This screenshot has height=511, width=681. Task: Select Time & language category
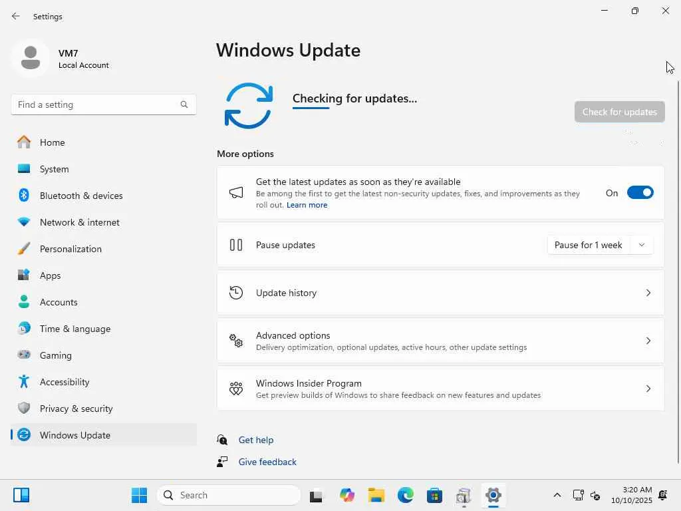103,329
